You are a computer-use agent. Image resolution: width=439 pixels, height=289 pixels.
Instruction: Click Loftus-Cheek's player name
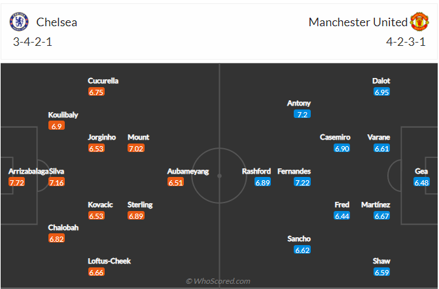click(x=109, y=261)
